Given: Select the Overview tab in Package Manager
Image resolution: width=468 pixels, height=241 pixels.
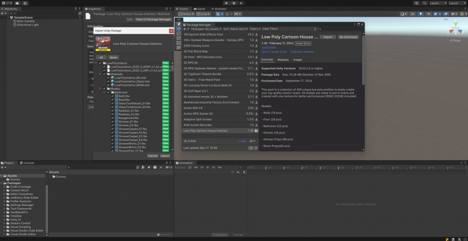Looking at the screenshot, I should point(267,60).
